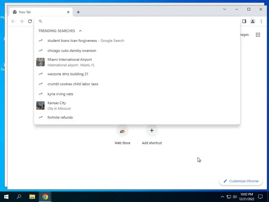Show hidden system tray icons

(222, 197)
